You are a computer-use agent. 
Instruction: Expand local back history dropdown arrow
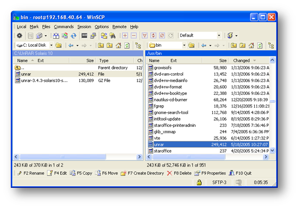pyautogui.click(x=77, y=46)
